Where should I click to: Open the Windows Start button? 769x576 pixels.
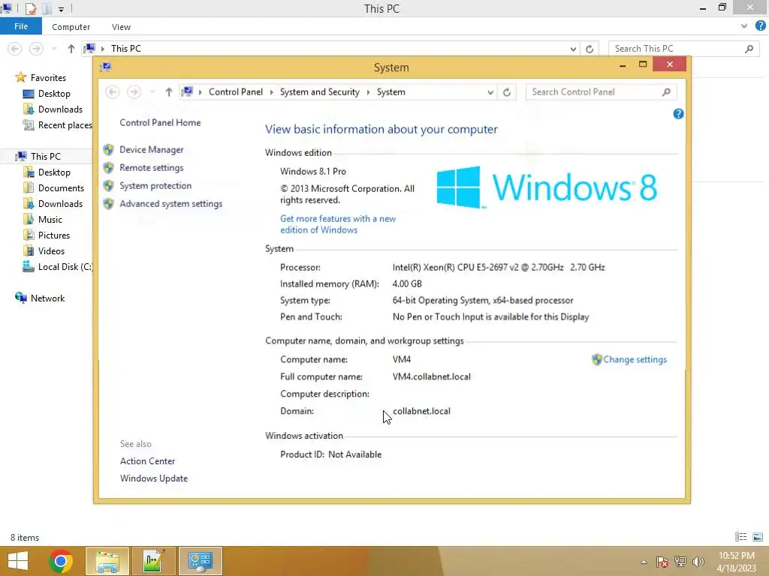pos(18,561)
